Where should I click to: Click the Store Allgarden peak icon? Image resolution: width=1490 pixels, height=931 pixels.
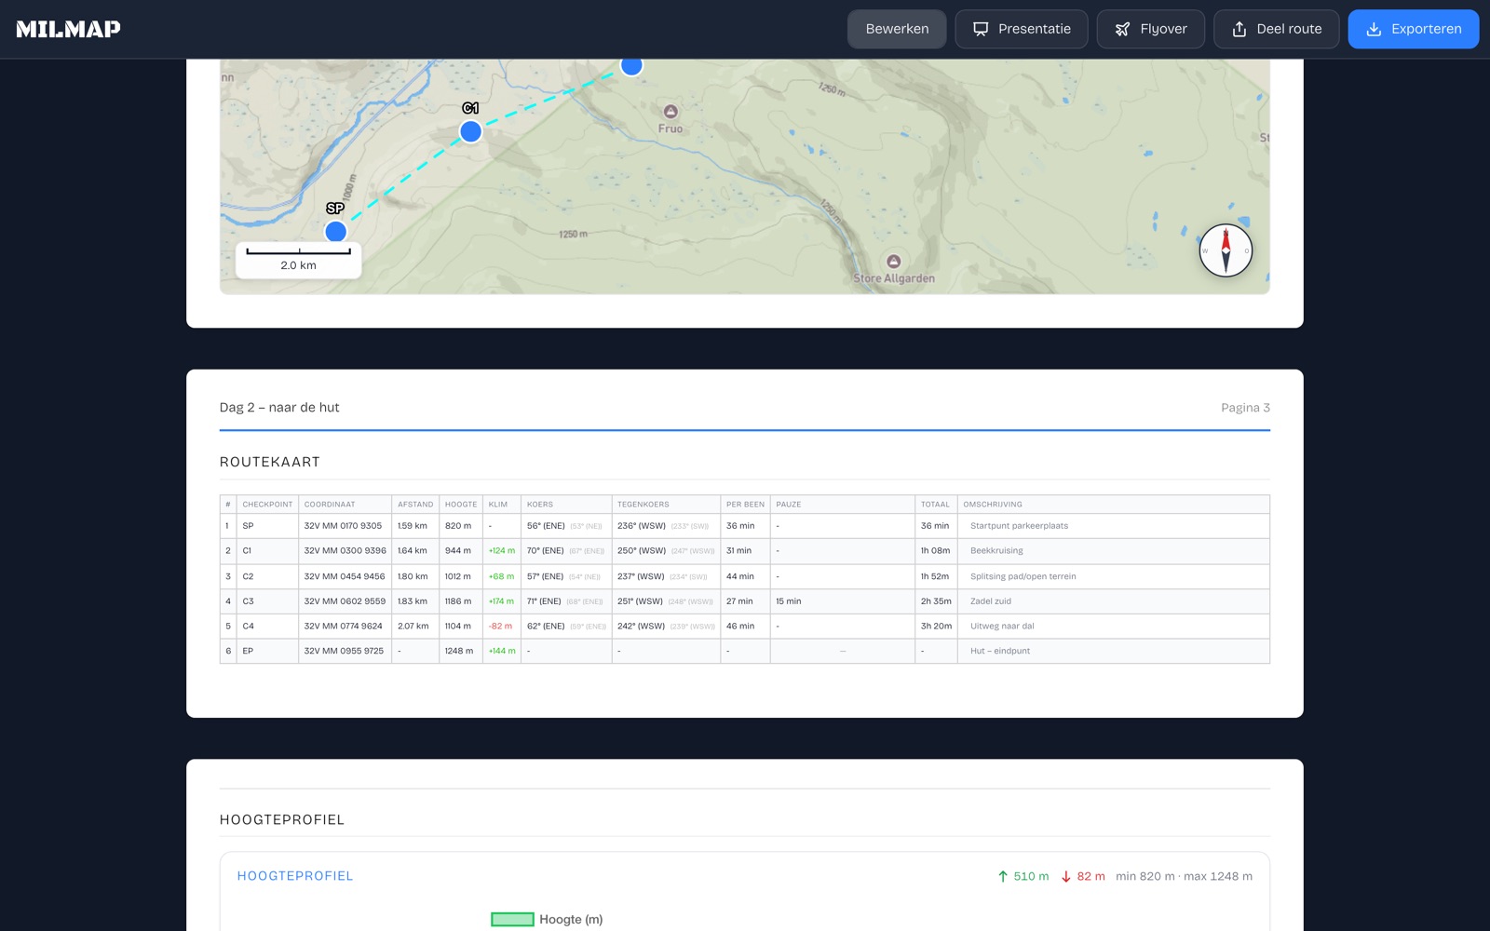tap(894, 262)
